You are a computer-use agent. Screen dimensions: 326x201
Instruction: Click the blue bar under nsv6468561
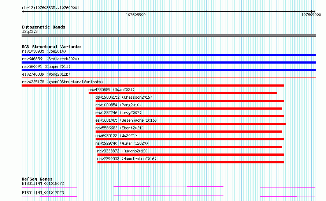click(168, 62)
